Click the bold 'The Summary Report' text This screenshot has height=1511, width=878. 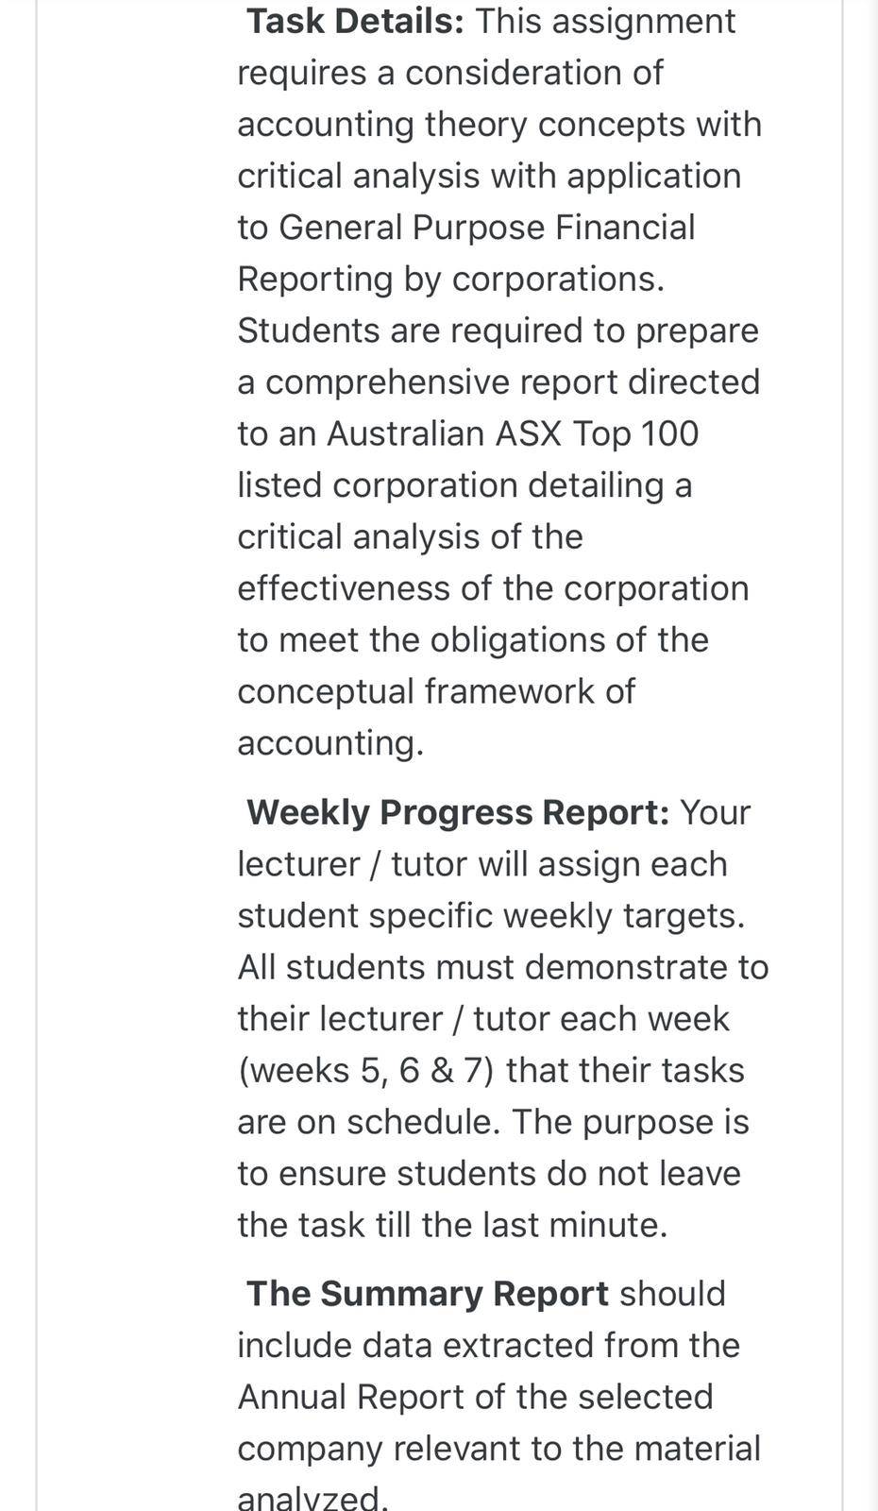[x=428, y=1294]
